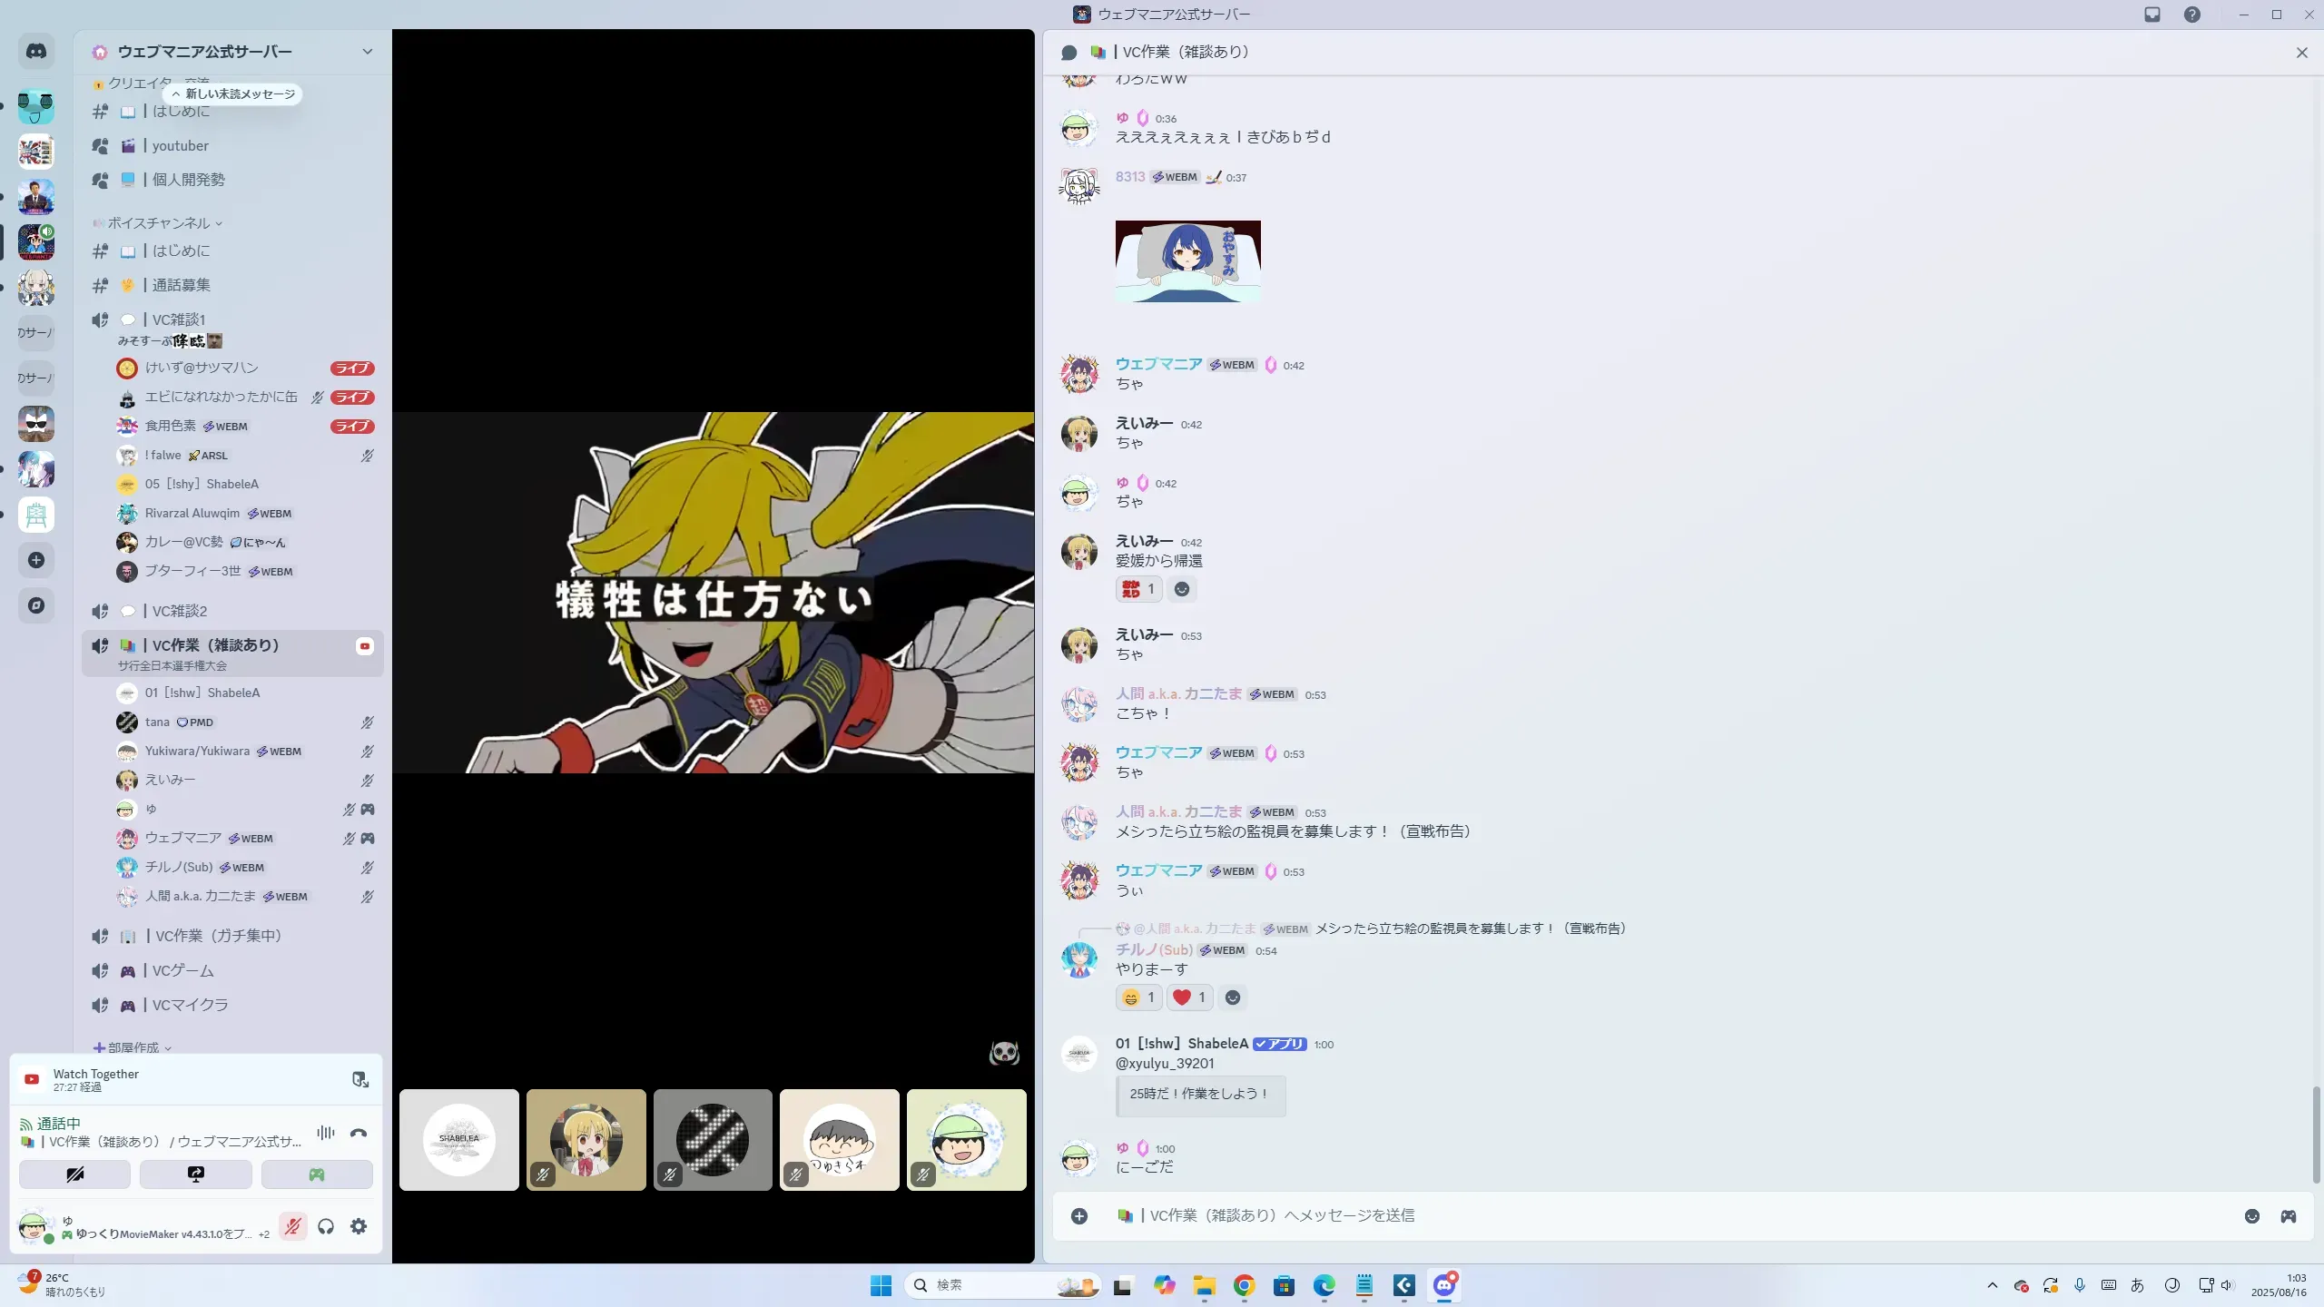Click the share screen button

(x=195, y=1174)
